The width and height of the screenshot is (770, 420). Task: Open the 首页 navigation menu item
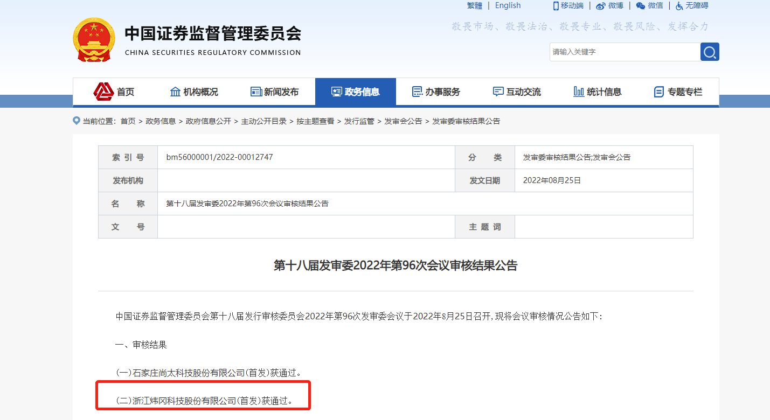click(x=126, y=92)
